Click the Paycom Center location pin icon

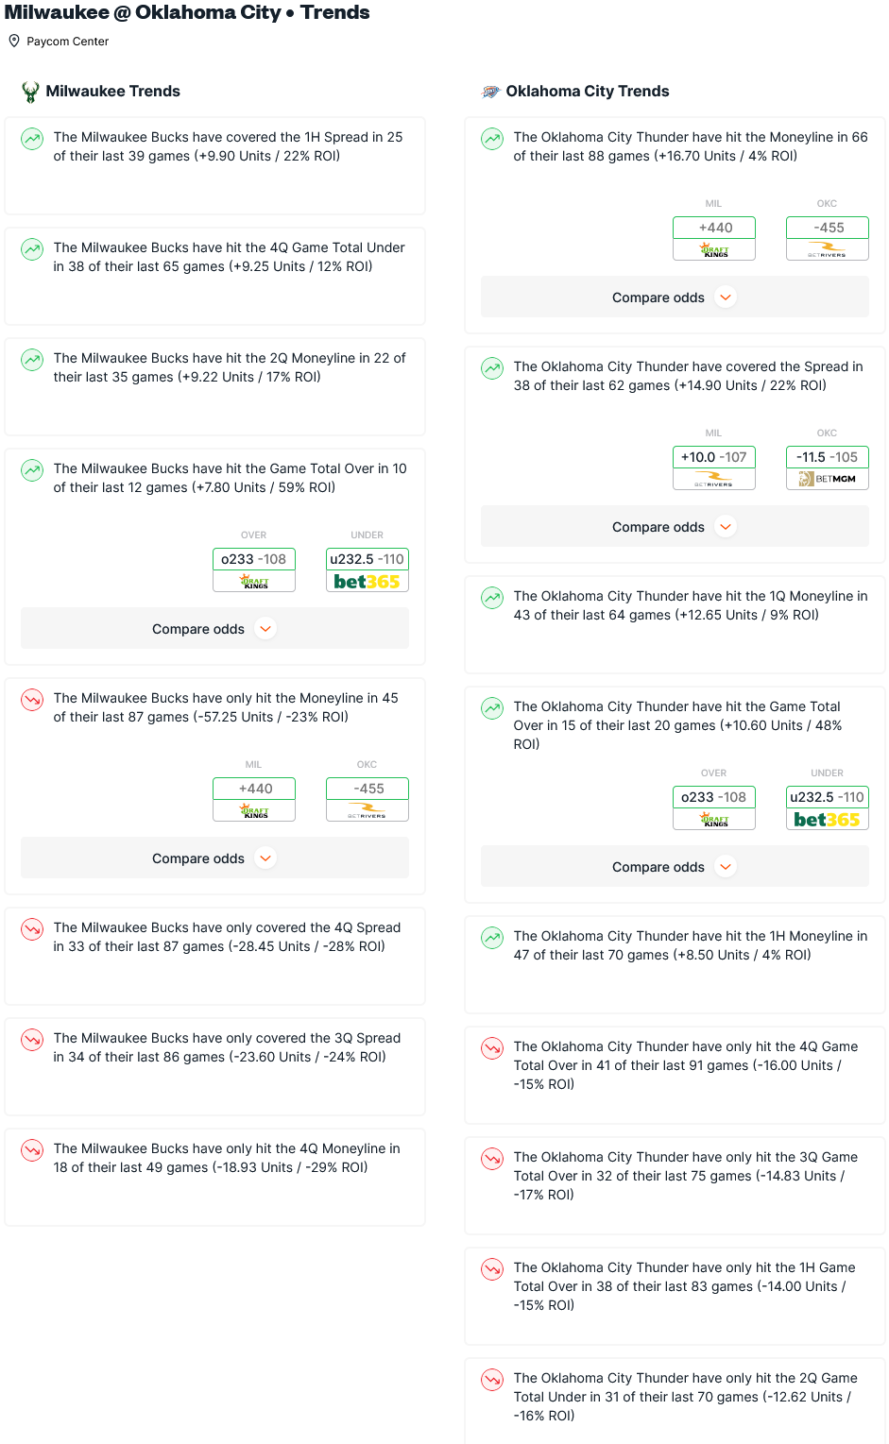tap(14, 41)
